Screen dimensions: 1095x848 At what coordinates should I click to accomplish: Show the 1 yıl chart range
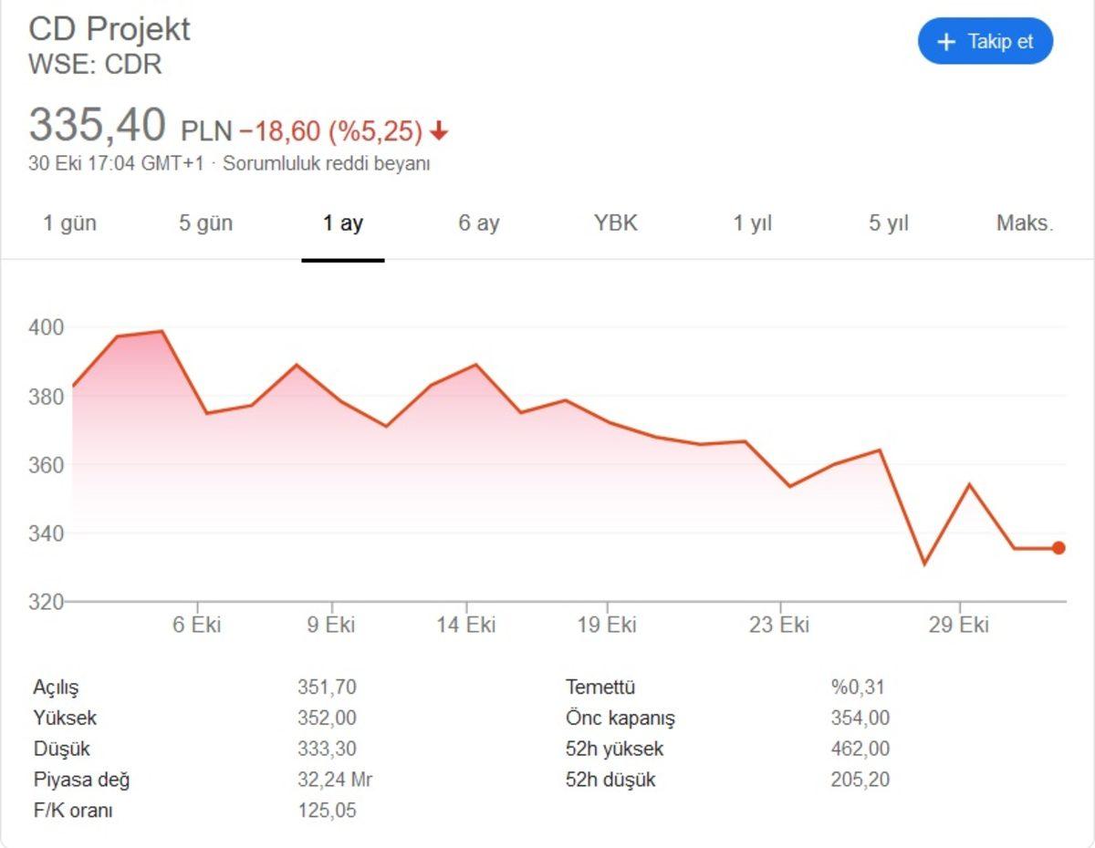tap(753, 223)
